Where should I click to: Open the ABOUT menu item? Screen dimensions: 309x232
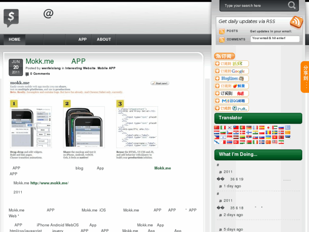104,40
